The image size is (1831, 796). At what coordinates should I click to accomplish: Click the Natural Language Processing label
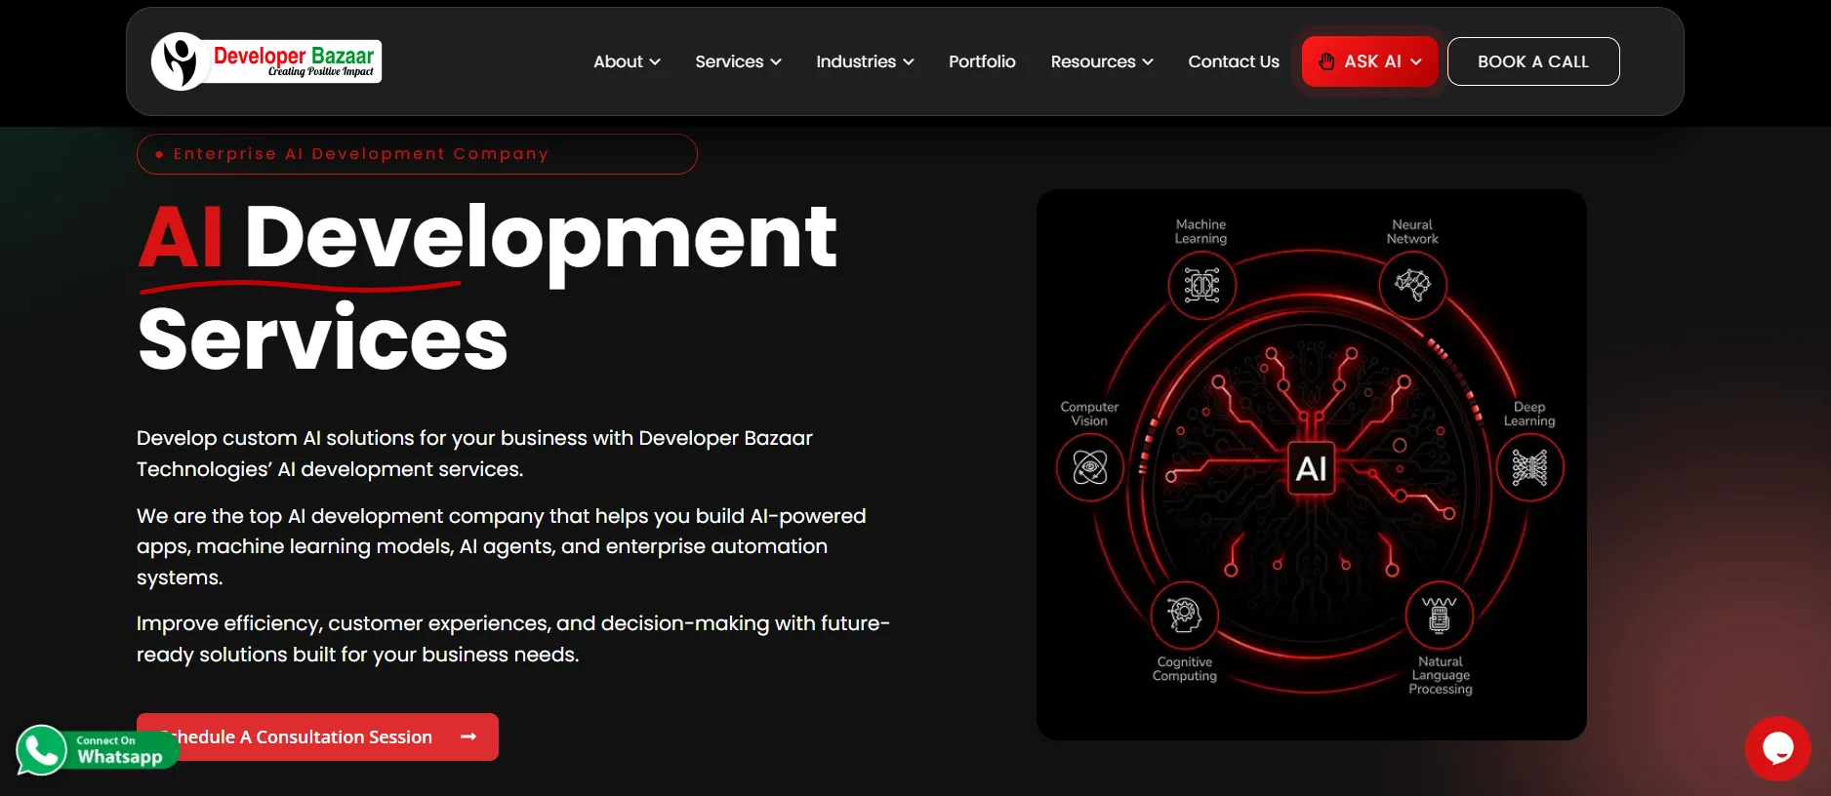point(1441,675)
